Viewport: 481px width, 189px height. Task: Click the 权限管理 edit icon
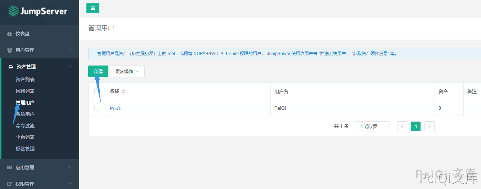pos(10,184)
